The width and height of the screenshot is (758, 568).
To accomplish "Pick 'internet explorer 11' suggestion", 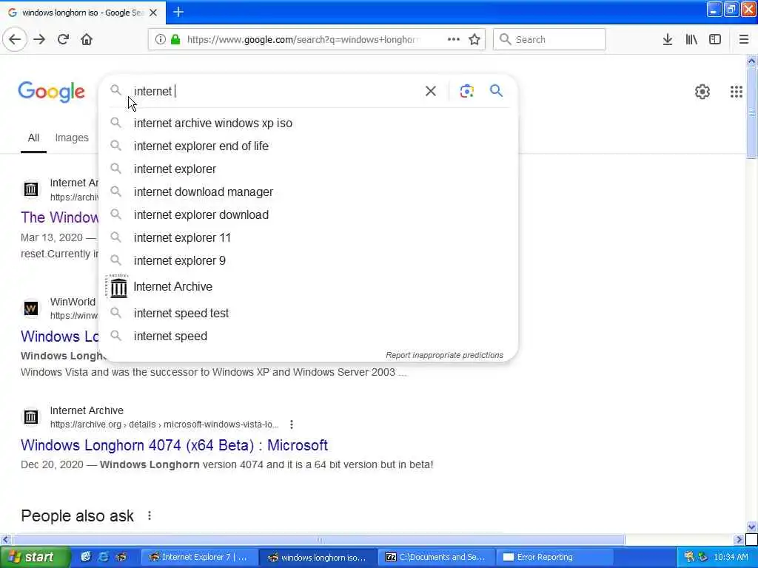I will (309, 237).
